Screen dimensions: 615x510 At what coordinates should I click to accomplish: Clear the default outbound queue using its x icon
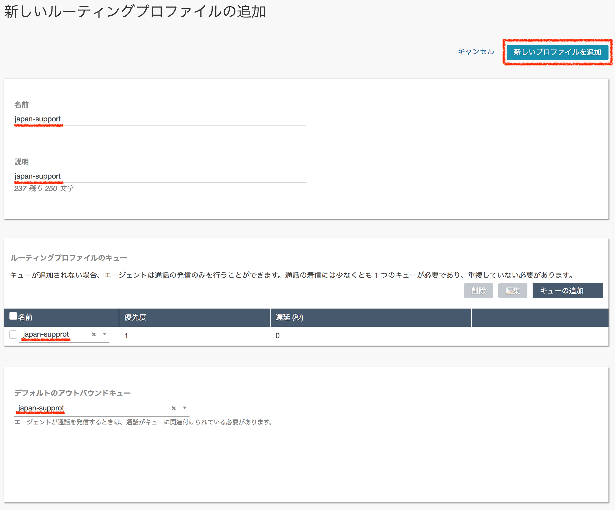[173, 408]
